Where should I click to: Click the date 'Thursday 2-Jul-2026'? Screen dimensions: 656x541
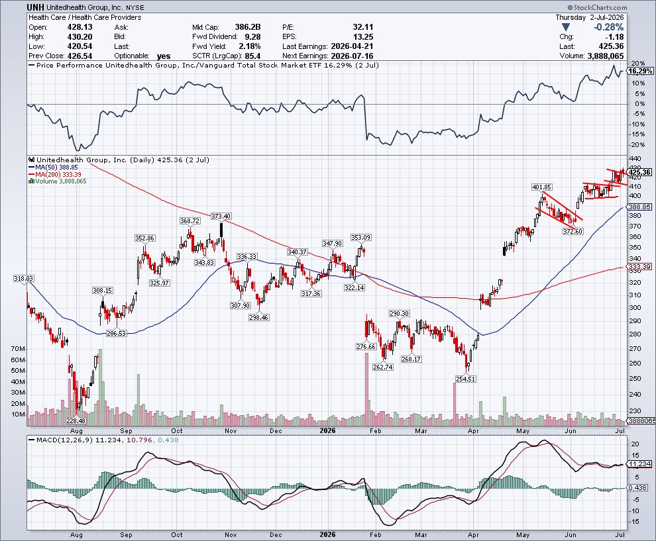coord(590,17)
